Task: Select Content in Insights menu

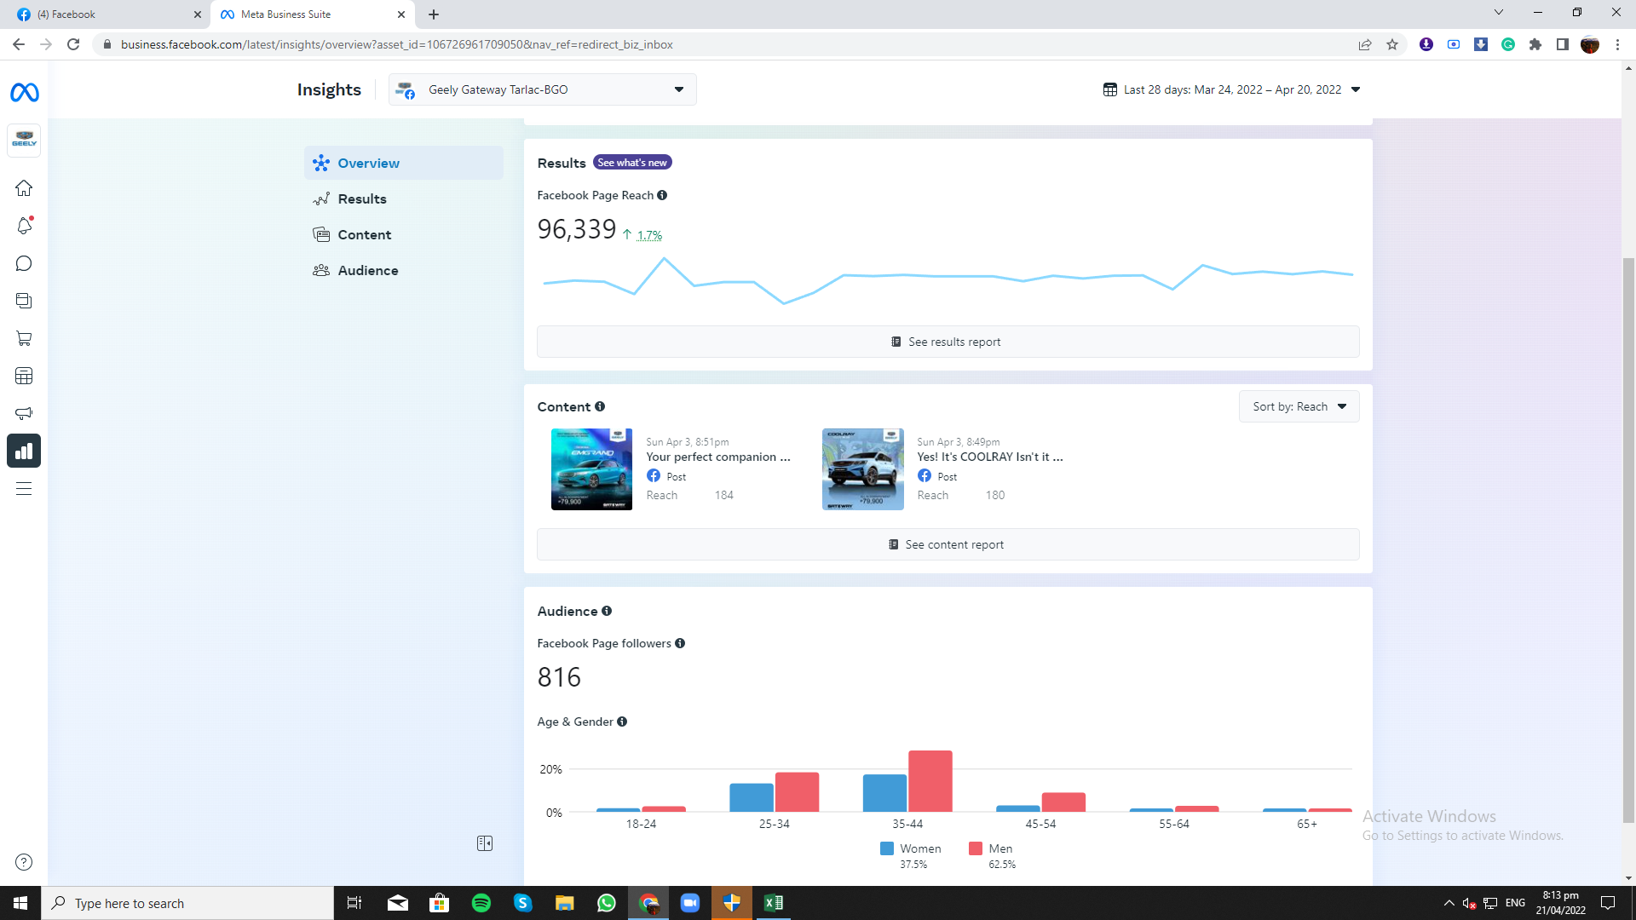Action: coord(404,234)
